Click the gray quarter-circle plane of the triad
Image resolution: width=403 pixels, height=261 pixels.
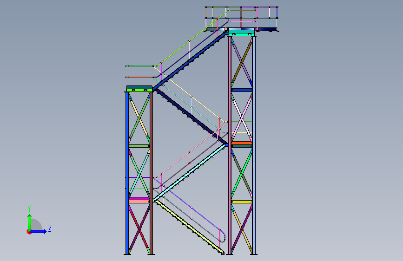pyautogui.click(x=36, y=224)
